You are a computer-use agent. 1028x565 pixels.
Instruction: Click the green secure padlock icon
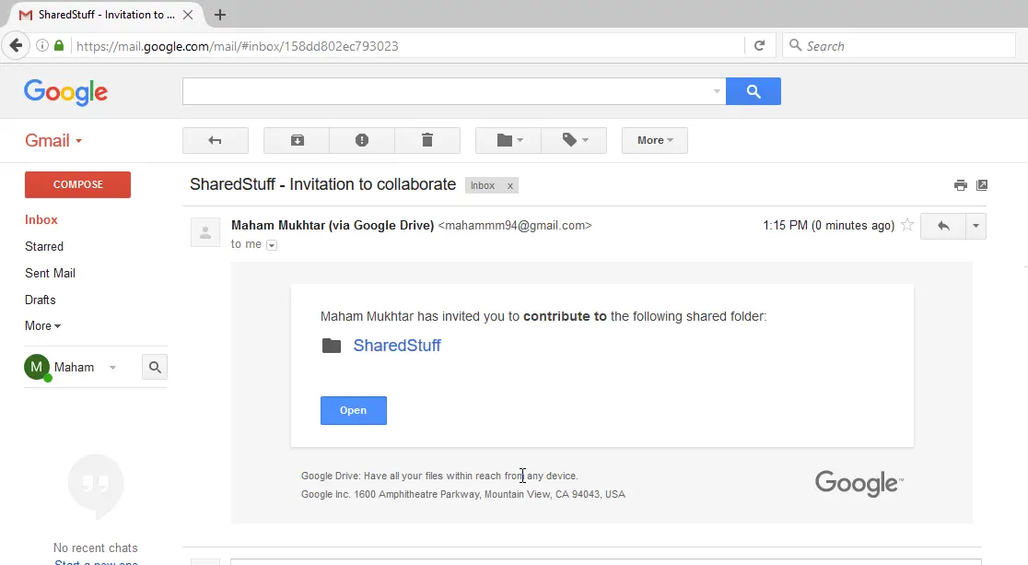[x=59, y=45]
